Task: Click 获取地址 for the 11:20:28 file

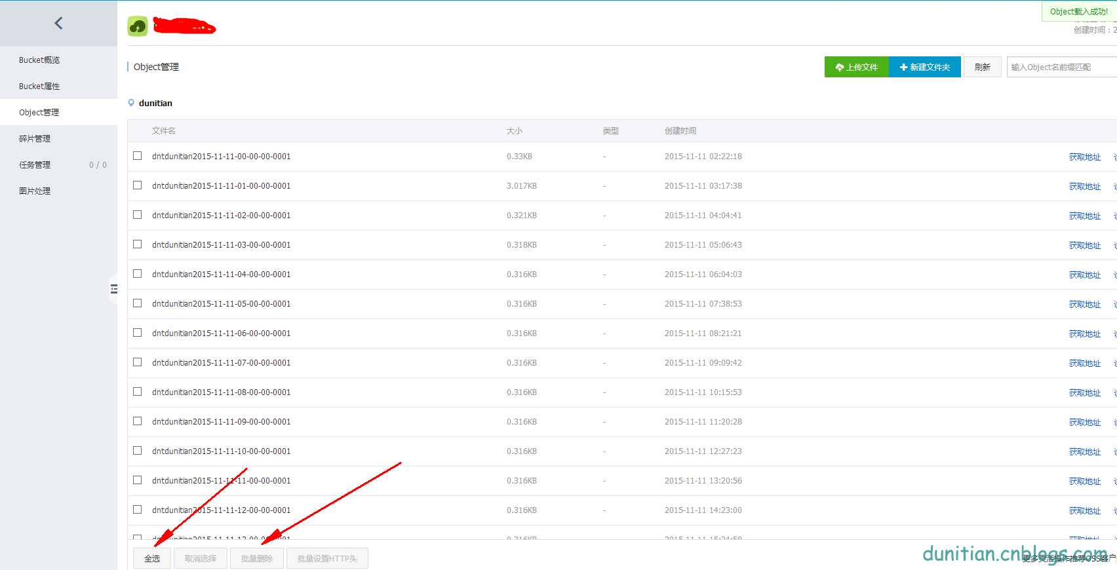Action: pos(1085,423)
